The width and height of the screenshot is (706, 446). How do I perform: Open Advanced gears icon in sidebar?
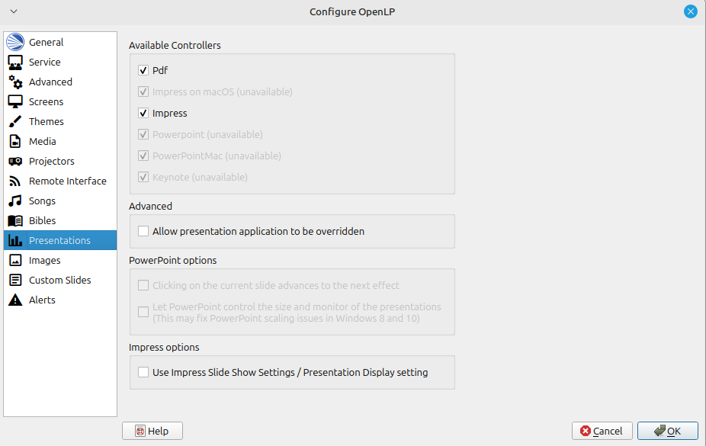coord(15,82)
